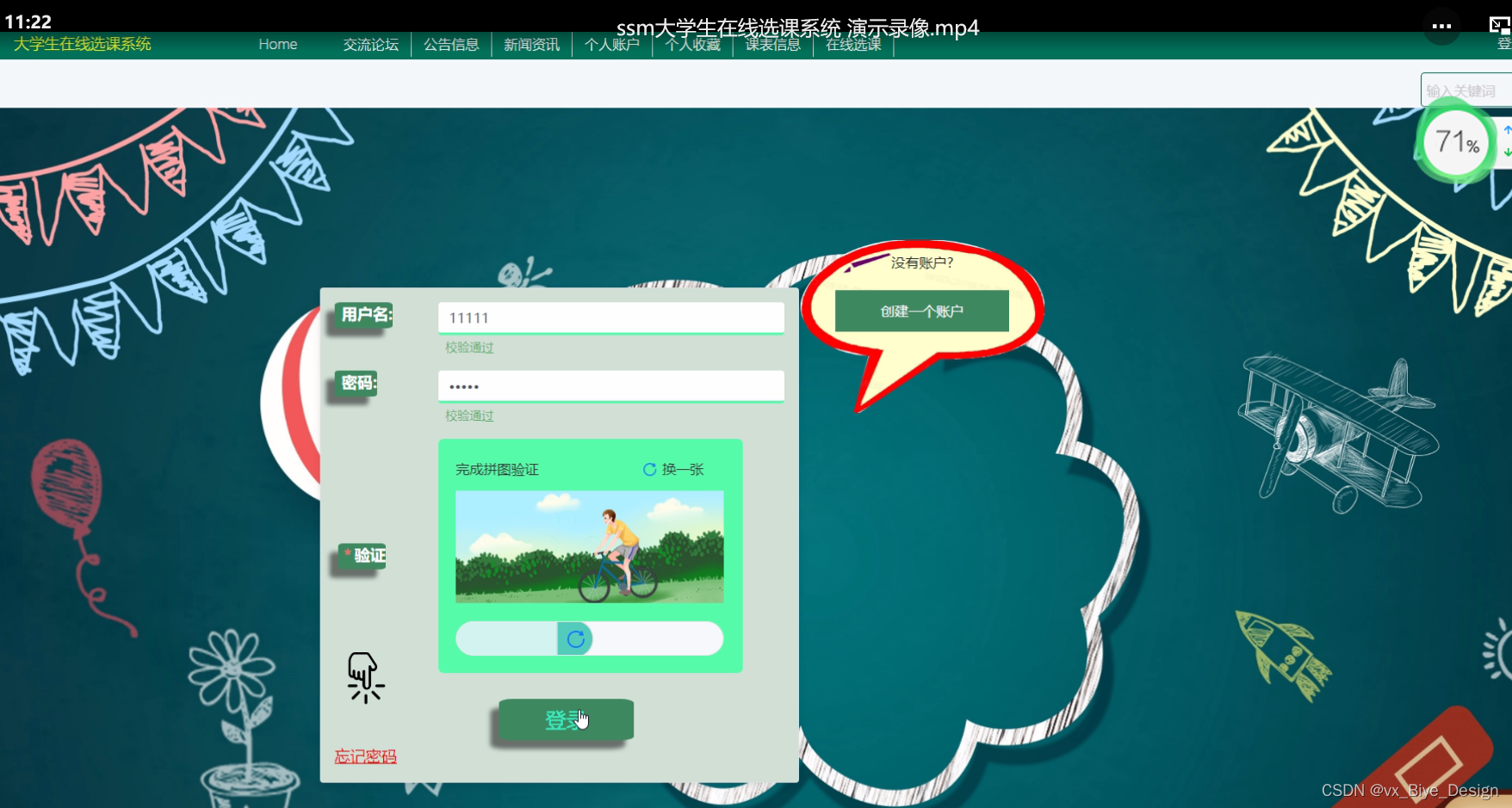Open 新闻资讯 news section

pyautogui.click(x=531, y=45)
